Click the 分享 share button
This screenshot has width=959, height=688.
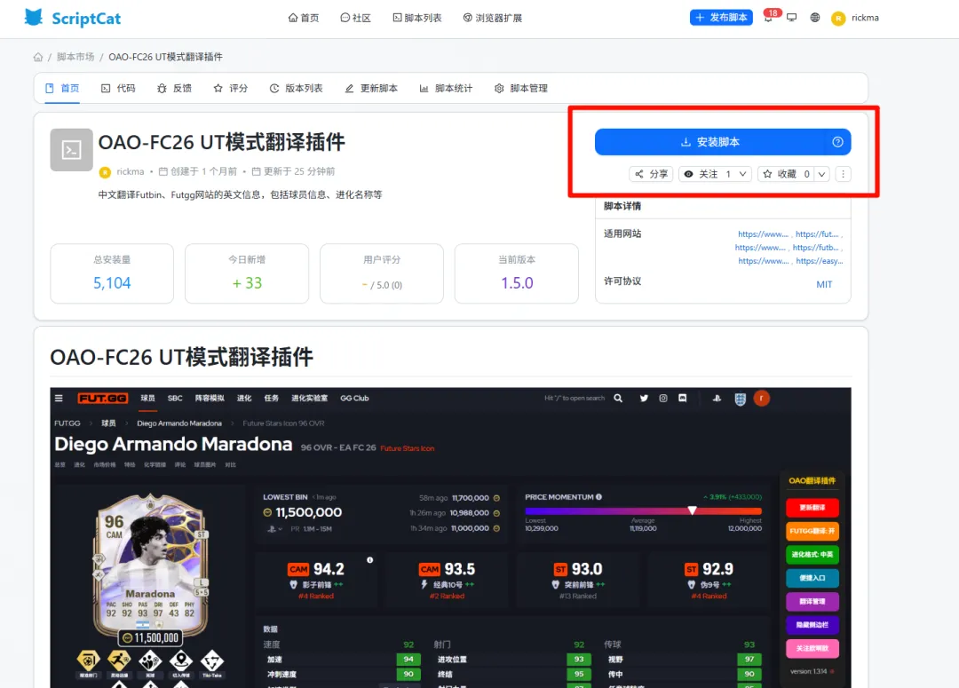pyautogui.click(x=651, y=174)
